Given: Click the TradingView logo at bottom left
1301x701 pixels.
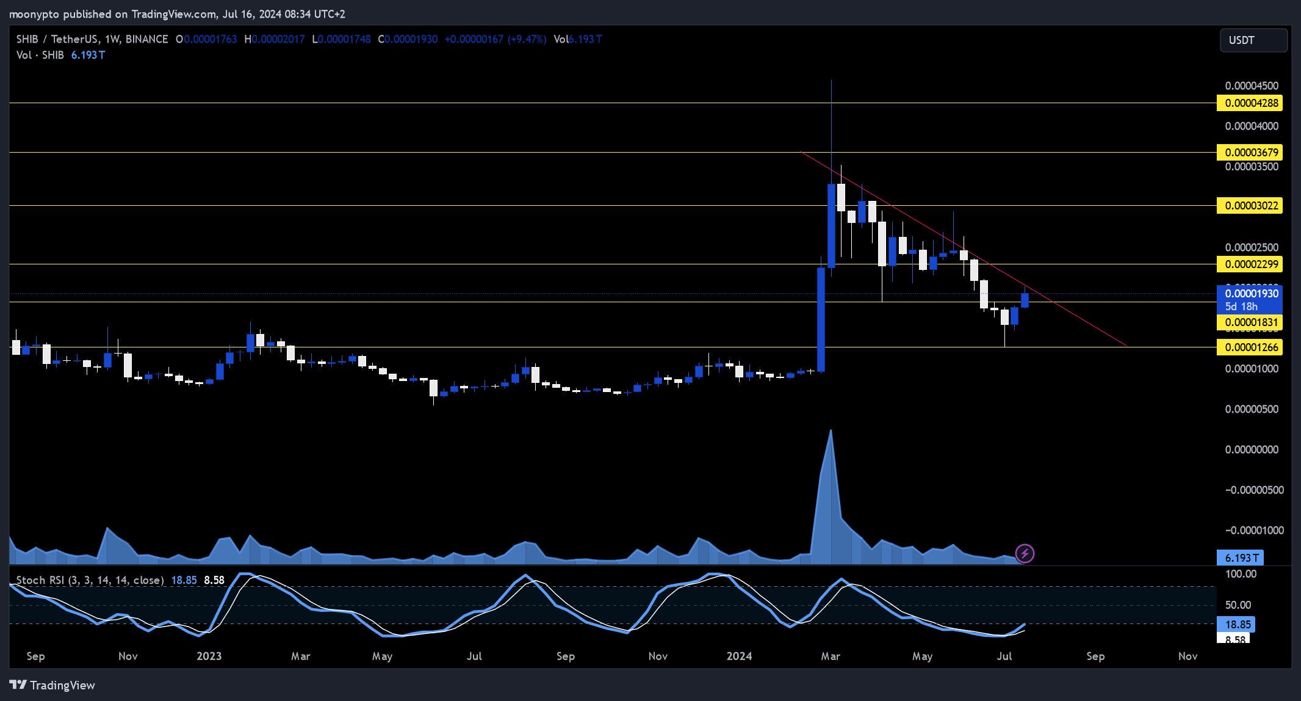Looking at the screenshot, I should 52,685.
